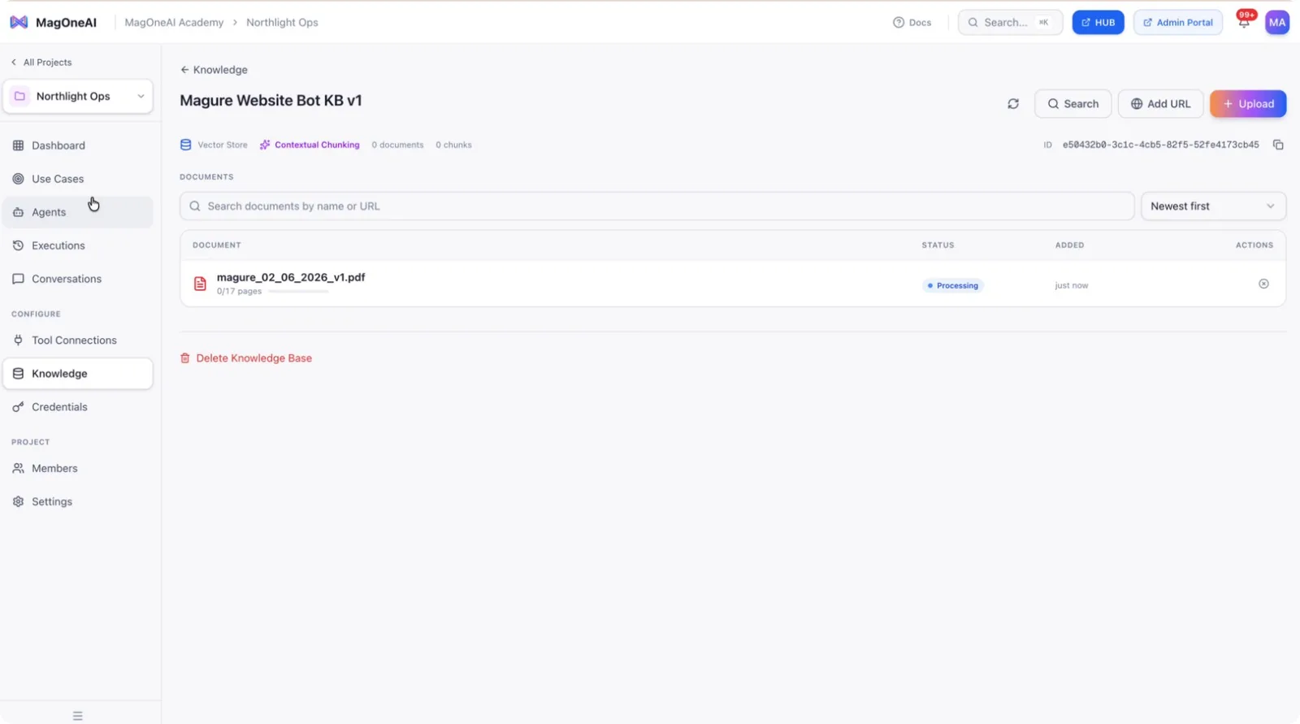Click MagOneAI Academy breadcrumb
Viewport: 1300px width, 724px height.
click(174, 23)
